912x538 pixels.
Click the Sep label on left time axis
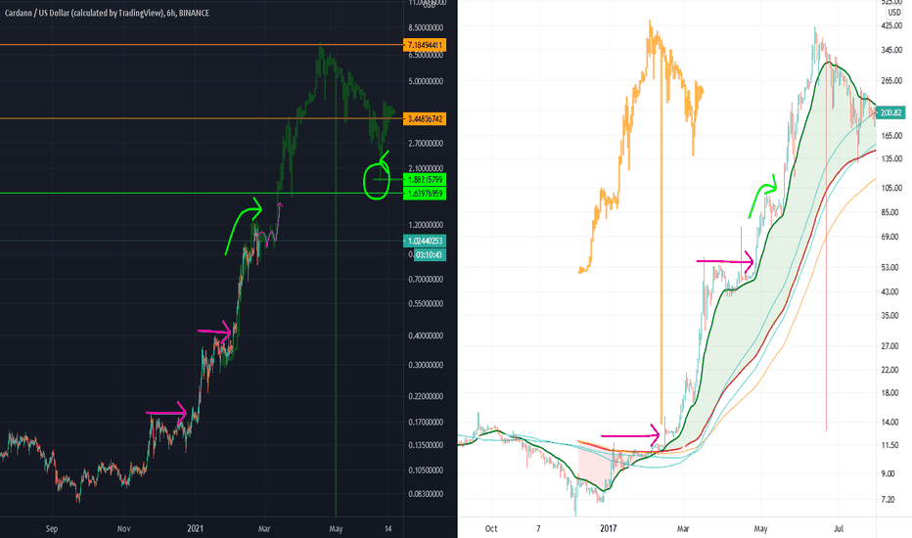[x=52, y=528]
